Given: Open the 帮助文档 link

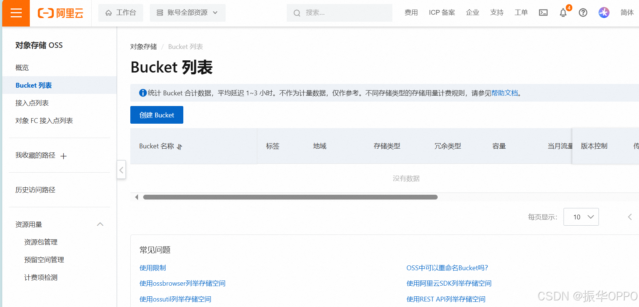Looking at the screenshot, I should click(505, 93).
